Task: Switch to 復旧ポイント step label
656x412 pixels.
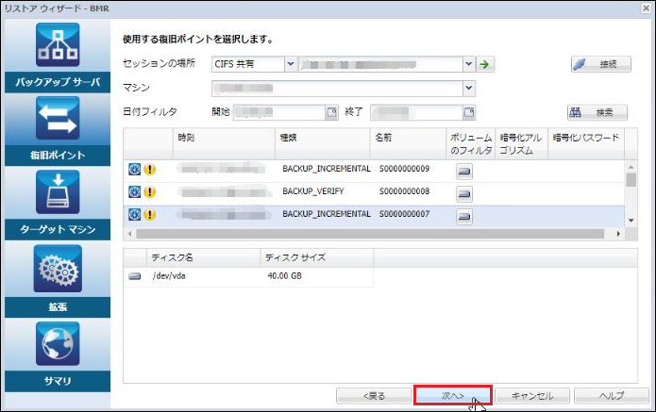Action: pyautogui.click(x=58, y=156)
